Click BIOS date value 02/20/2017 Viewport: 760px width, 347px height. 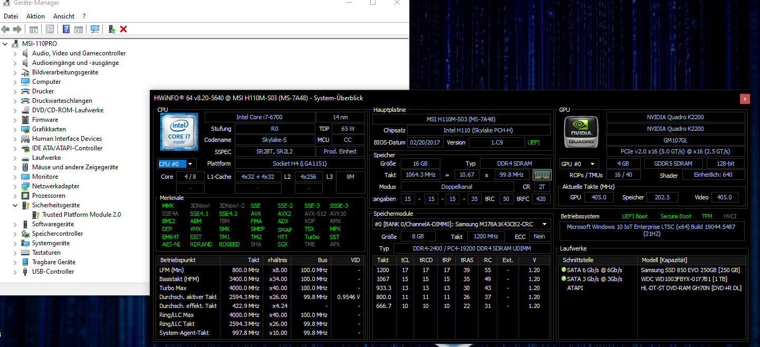(x=425, y=142)
